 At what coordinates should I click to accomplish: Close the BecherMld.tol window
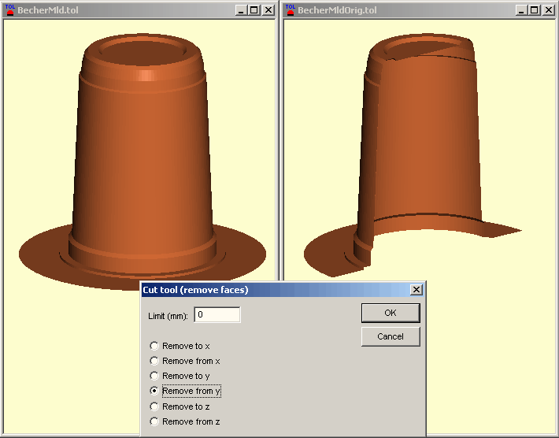(268, 10)
